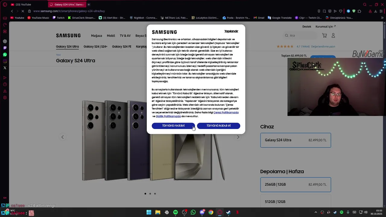386x217 pixels.
Task: Open a new browser tab with plus icon
Action: [89, 5]
